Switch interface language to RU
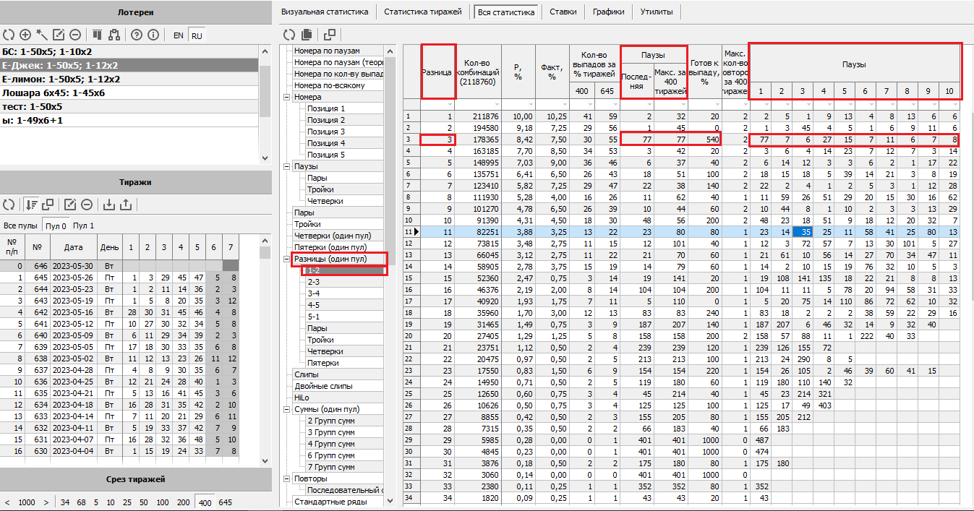 pyautogui.click(x=197, y=35)
